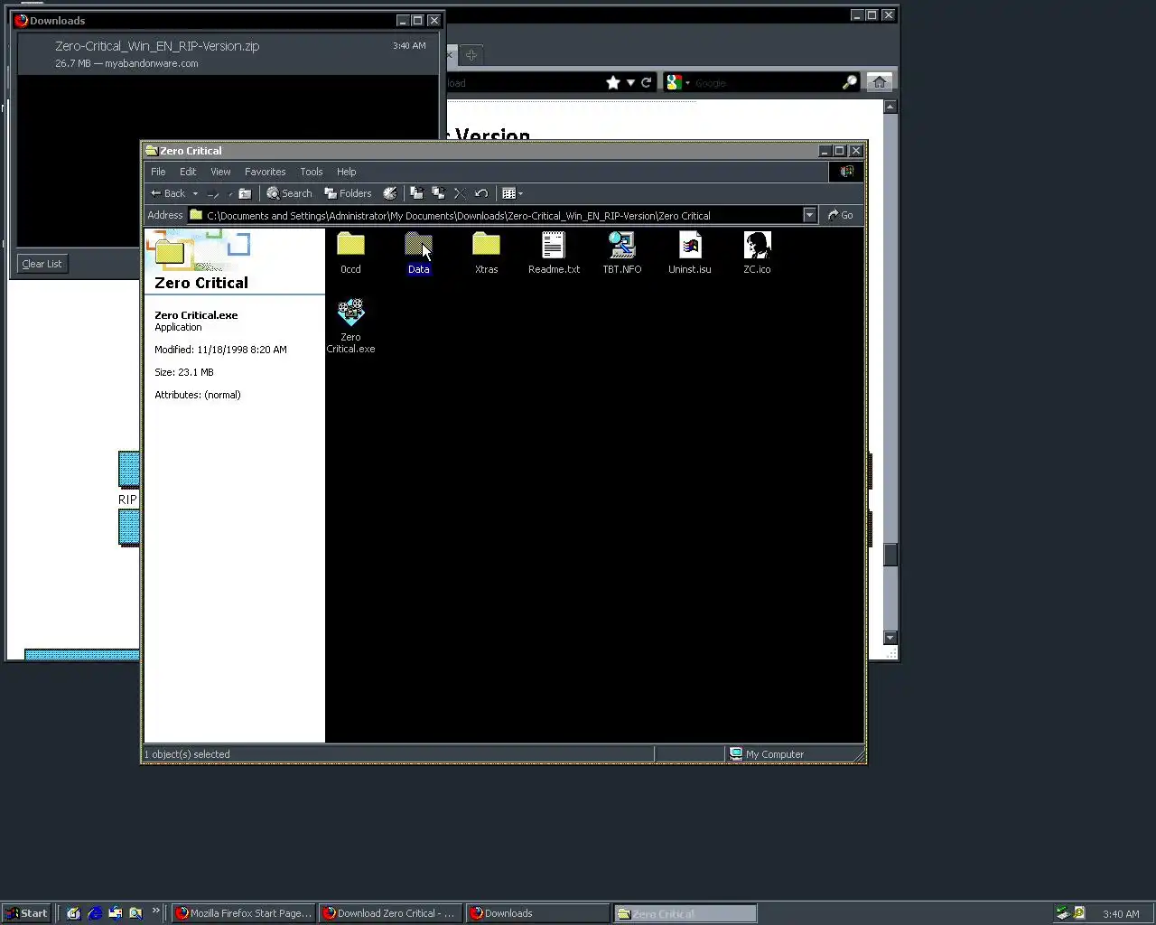Viewport: 1156px width, 925px height.
Task: Open the View menu
Action: pos(220,172)
